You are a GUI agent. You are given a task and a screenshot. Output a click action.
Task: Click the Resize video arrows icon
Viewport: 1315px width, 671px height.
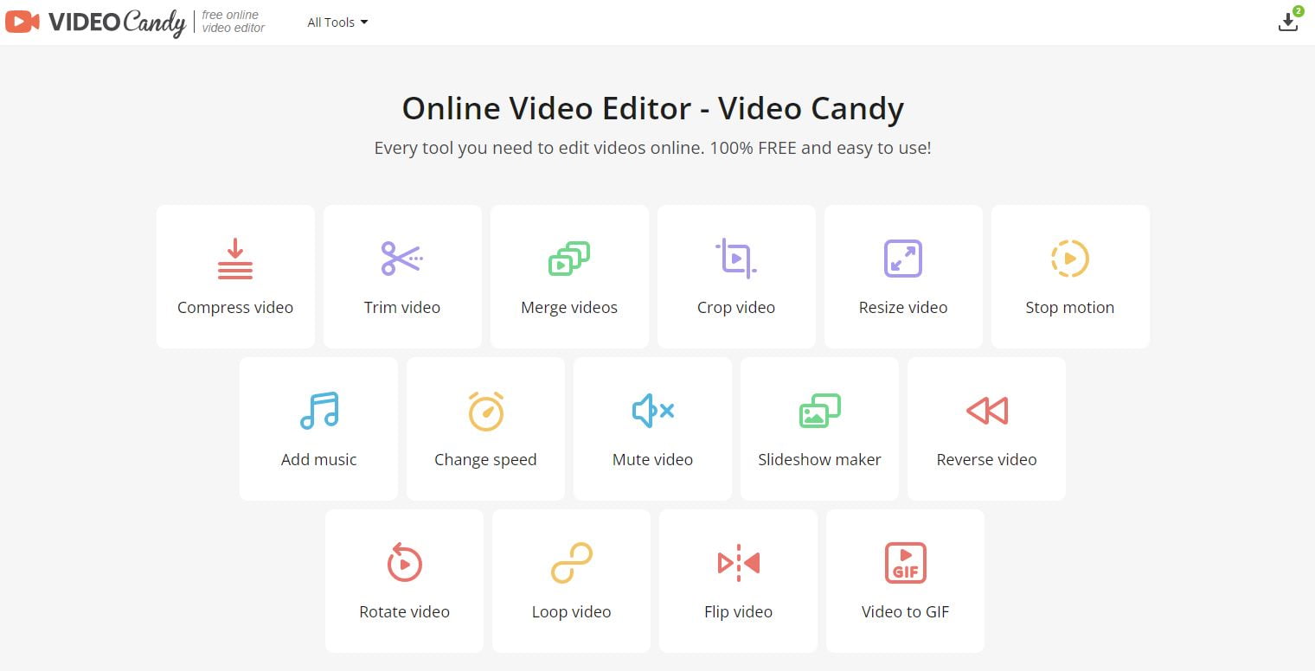click(903, 259)
